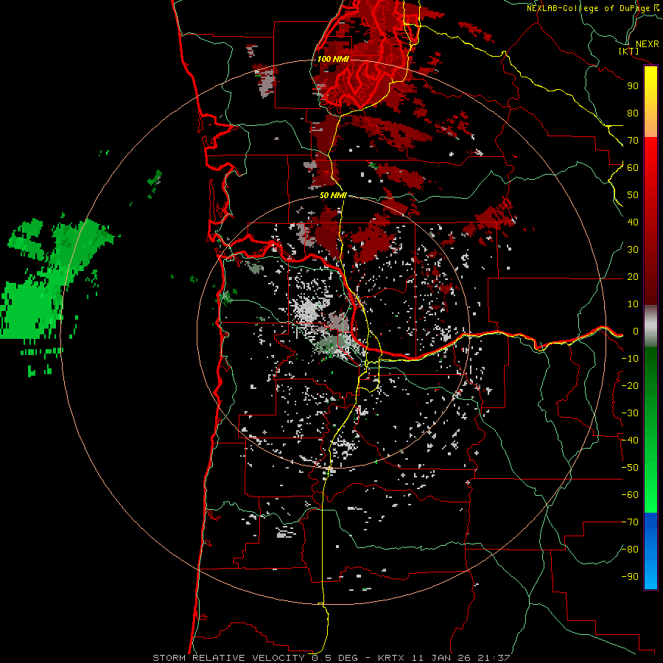This screenshot has width=663, height=663.
Task: Pick the 50 value on the velocity legend
Action: click(633, 195)
